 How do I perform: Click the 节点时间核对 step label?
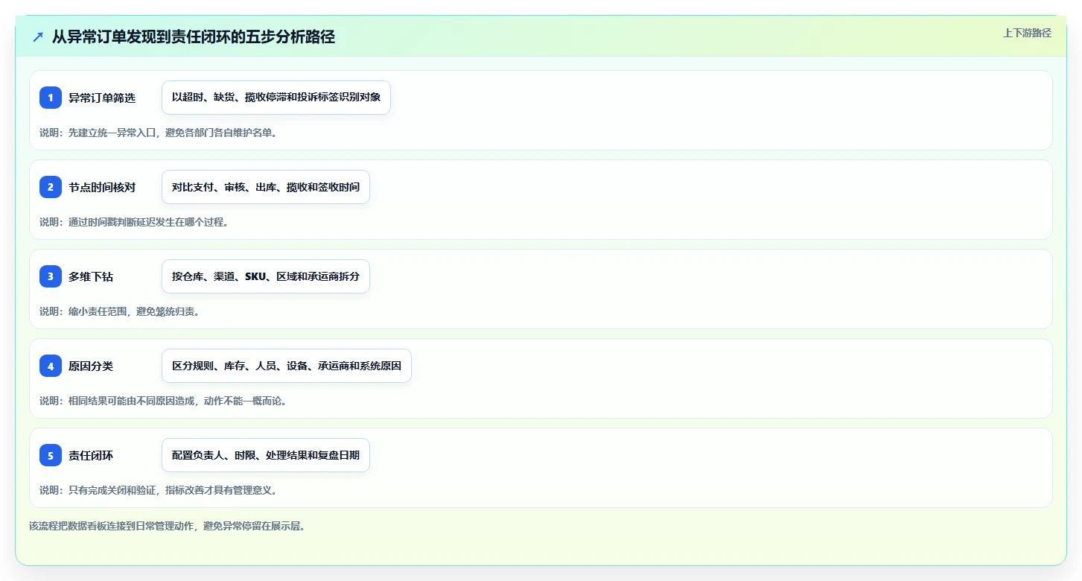pyautogui.click(x=102, y=187)
